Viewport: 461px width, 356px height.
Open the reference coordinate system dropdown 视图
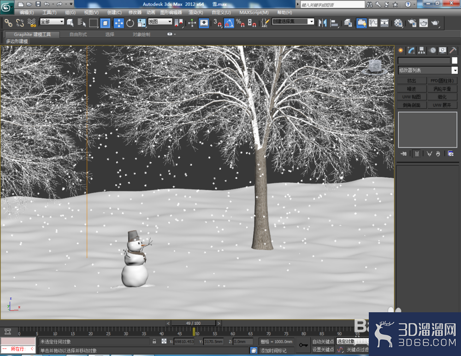tap(160, 22)
